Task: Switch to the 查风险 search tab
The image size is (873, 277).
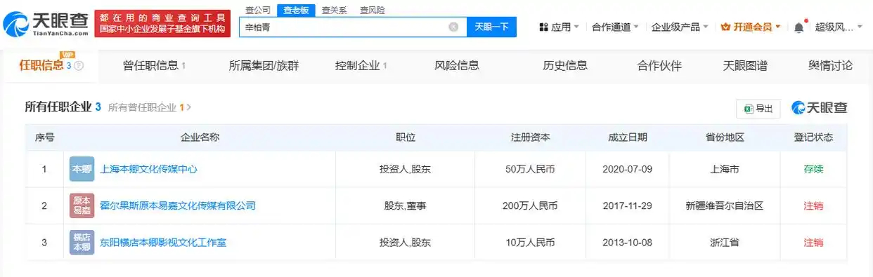Action: (x=372, y=10)
